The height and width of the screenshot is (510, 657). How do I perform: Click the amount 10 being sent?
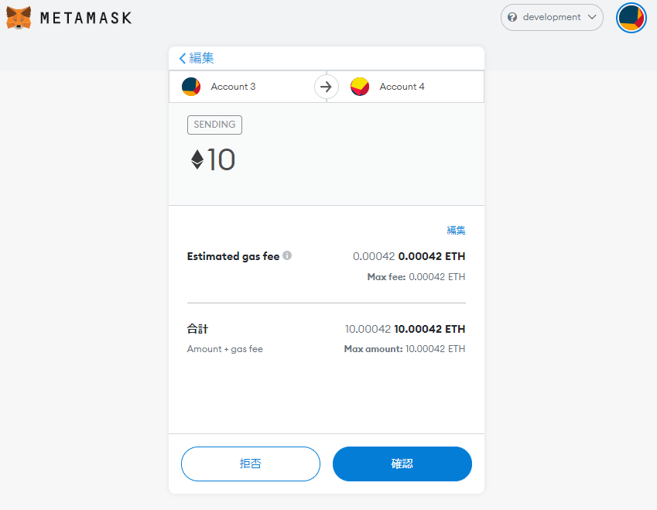pyautogui.click(x=221, y=159)
